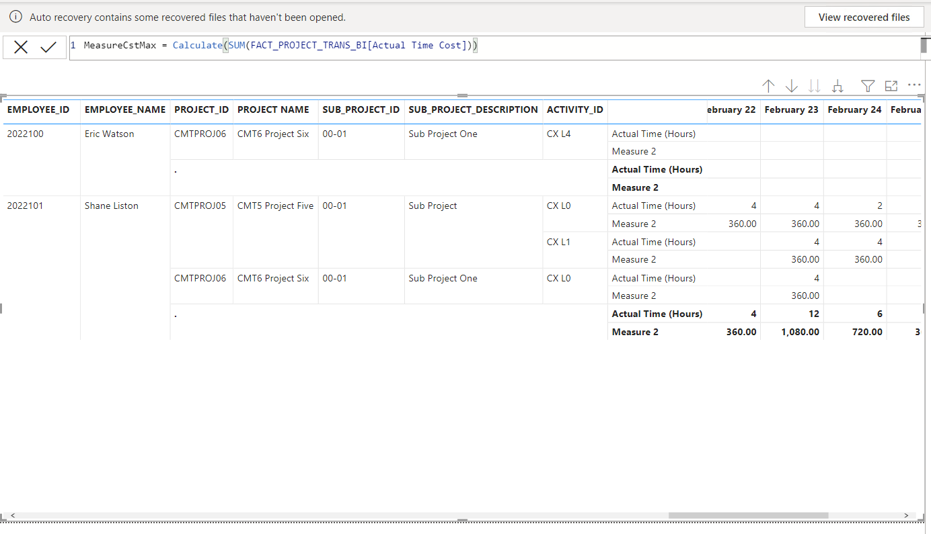Click the February 23 column header
This screenshot has width=931, height=534.
[x=792, y=109]
